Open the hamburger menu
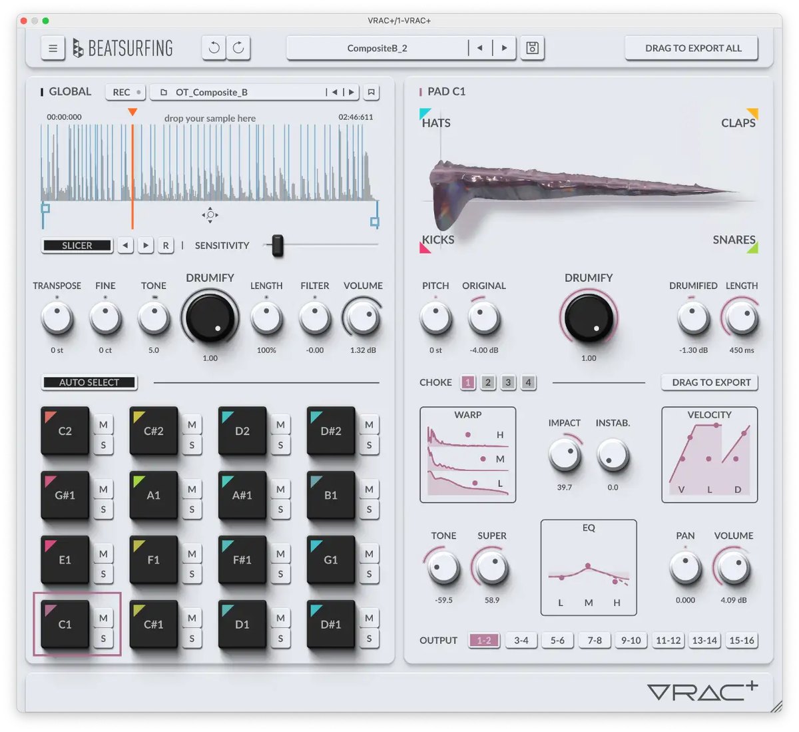The height and width of the screenshot is (732, 799). (53, 48)
